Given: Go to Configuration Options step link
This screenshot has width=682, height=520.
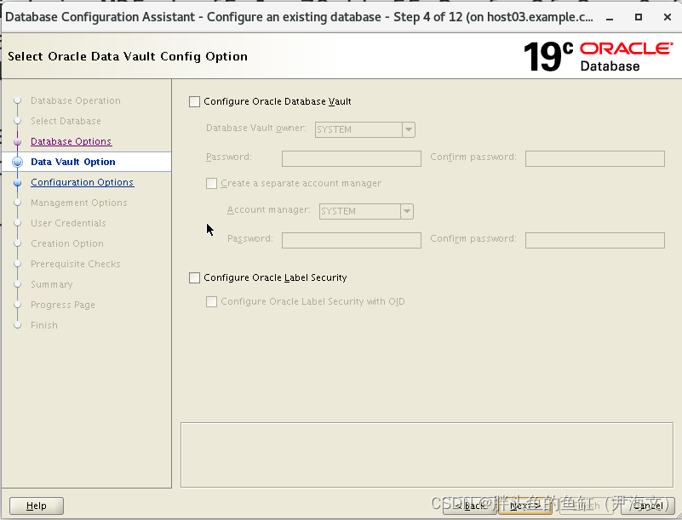Looking at the screenshot, I should pos(83,182).
